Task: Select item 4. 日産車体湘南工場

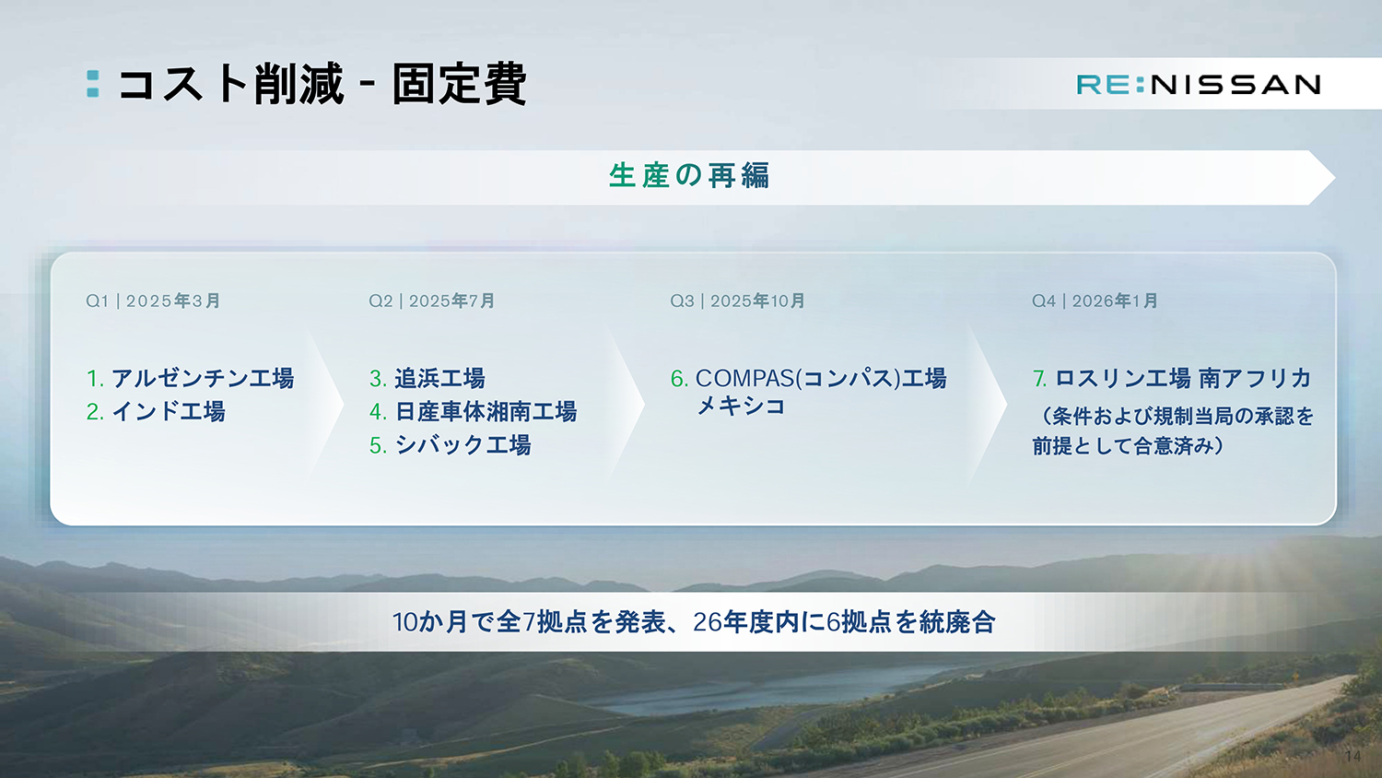Action: (x=474, y=411)
